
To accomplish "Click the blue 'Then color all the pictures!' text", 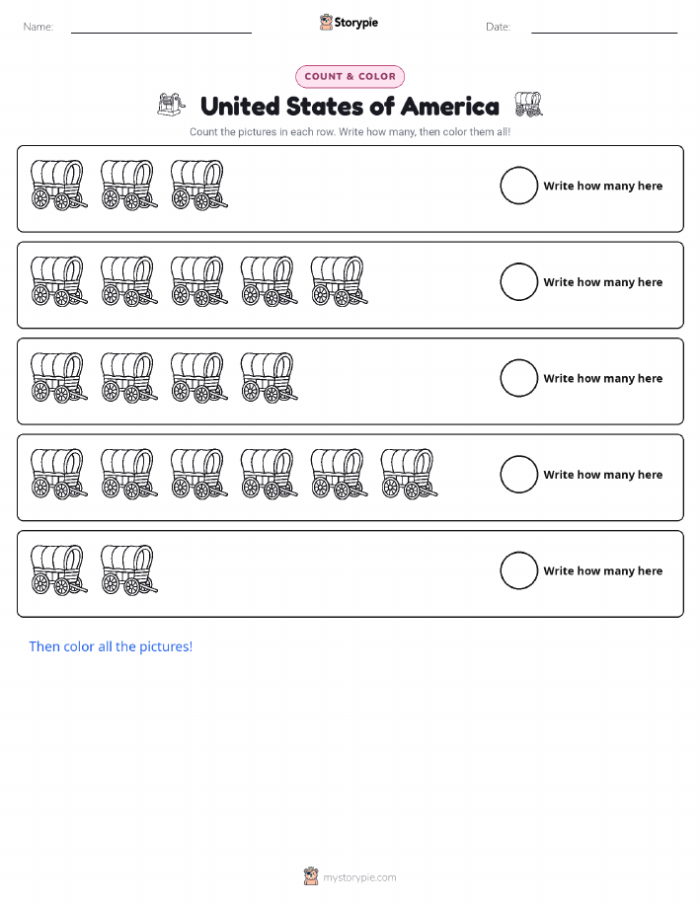I will point(111,646).
